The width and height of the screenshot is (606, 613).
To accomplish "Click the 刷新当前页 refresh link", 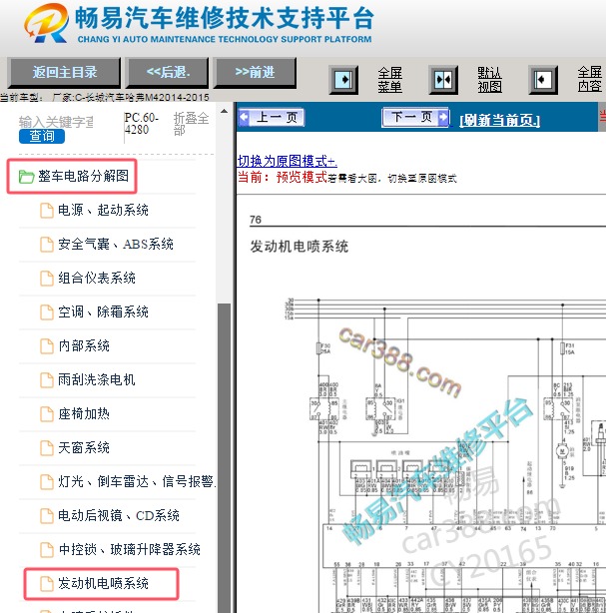I will coord(499,120).
